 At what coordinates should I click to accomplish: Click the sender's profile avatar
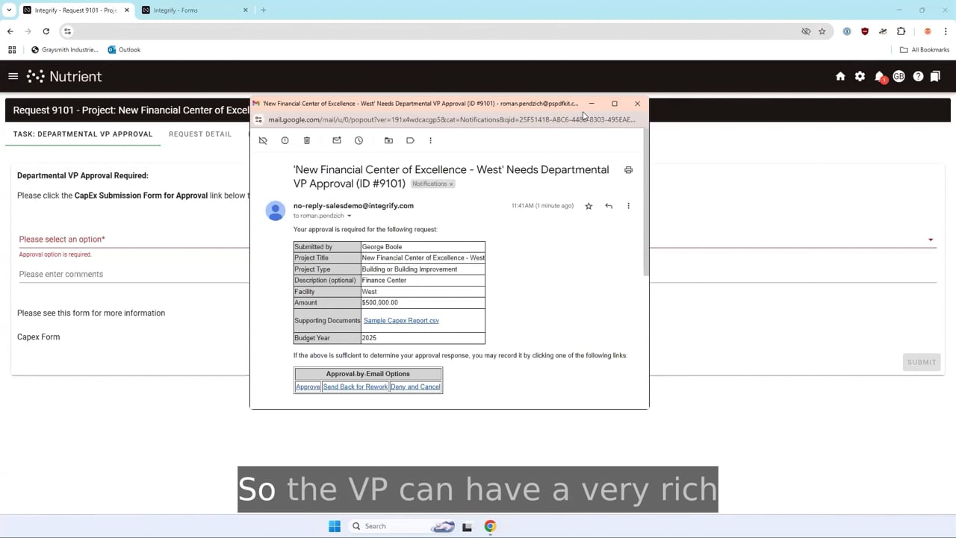[276, 211]
